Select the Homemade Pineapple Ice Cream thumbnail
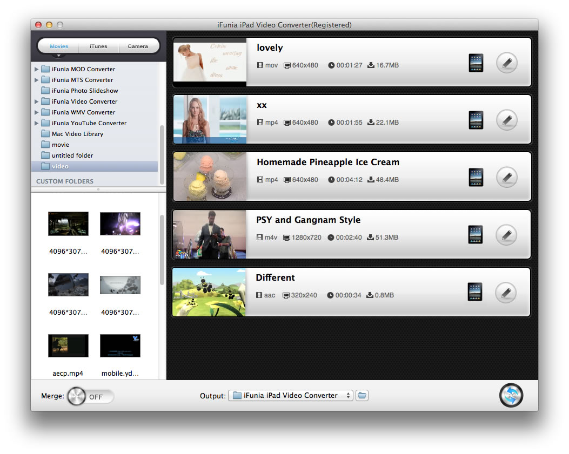Screen dimensions: 569x454 pyautogui.click(x=210, y=177)
